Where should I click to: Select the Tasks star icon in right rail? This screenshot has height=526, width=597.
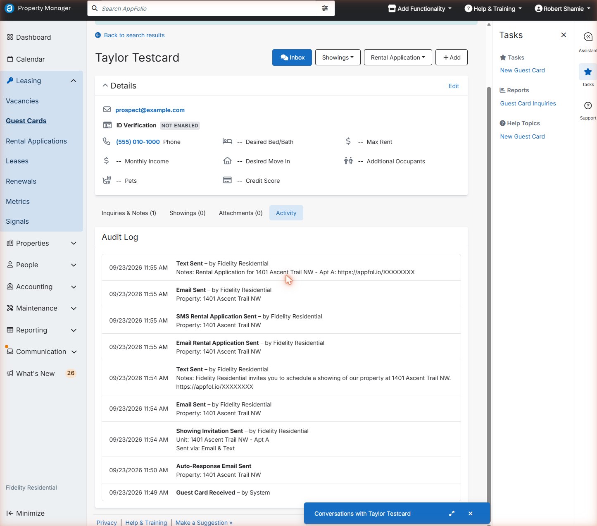click(587, 72)
